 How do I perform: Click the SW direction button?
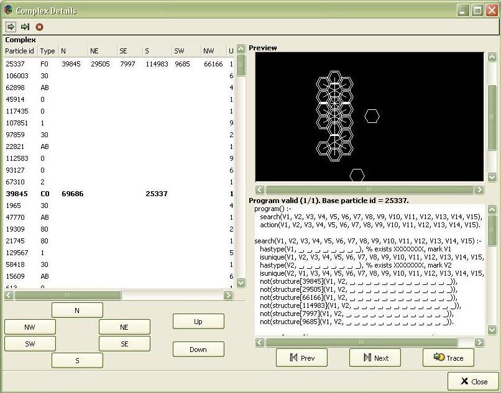pyautogui.click(x=30, y=344)
